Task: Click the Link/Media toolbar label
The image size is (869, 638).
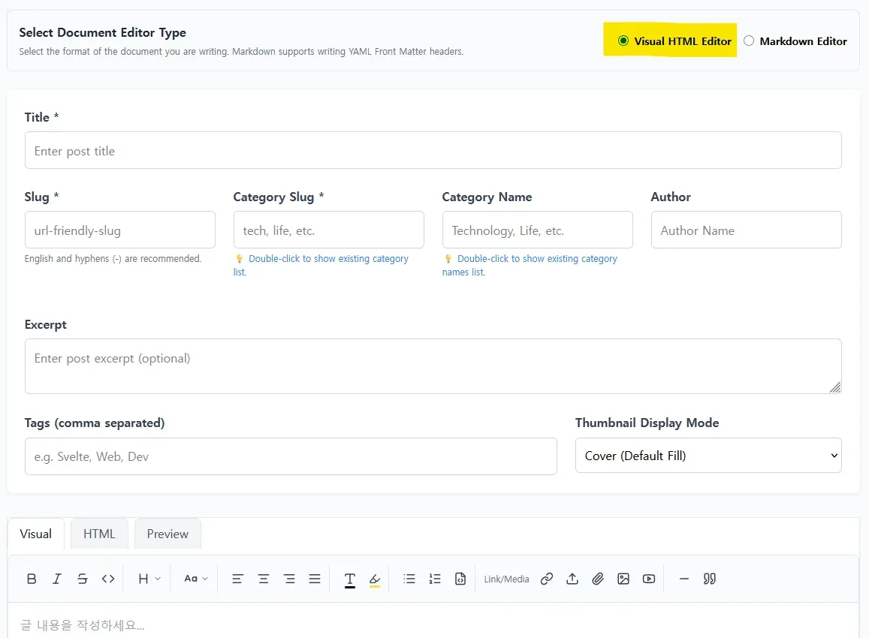Action: (506, 579)
